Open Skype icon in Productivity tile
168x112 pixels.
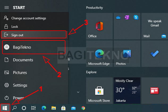[x=136, y=17]
